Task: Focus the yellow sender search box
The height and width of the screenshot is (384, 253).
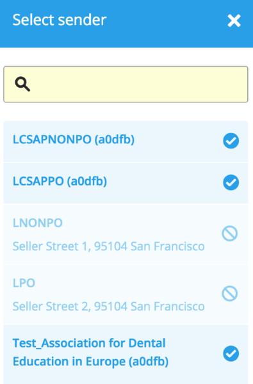Action: click(x=126, y=84)
